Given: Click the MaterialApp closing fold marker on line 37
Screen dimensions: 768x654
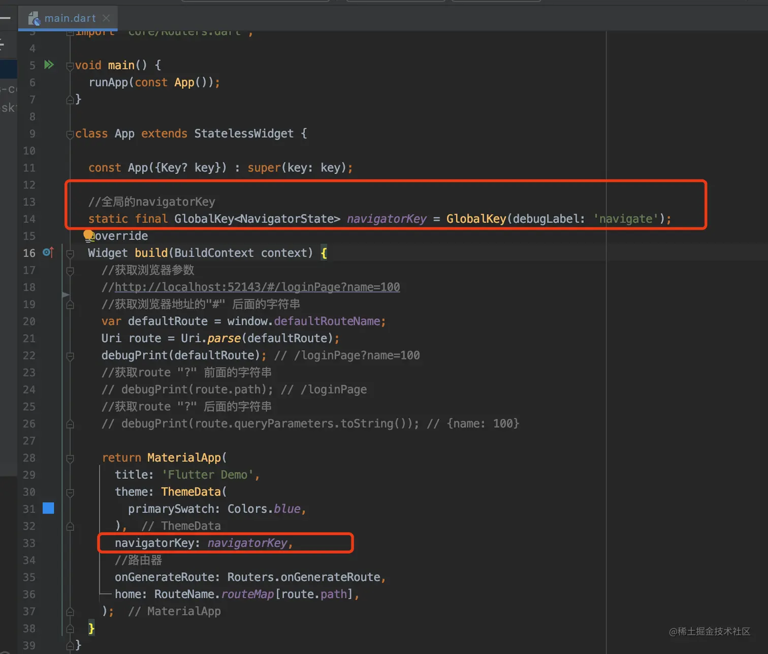Looking at the screenshot, I should (70, 611).
